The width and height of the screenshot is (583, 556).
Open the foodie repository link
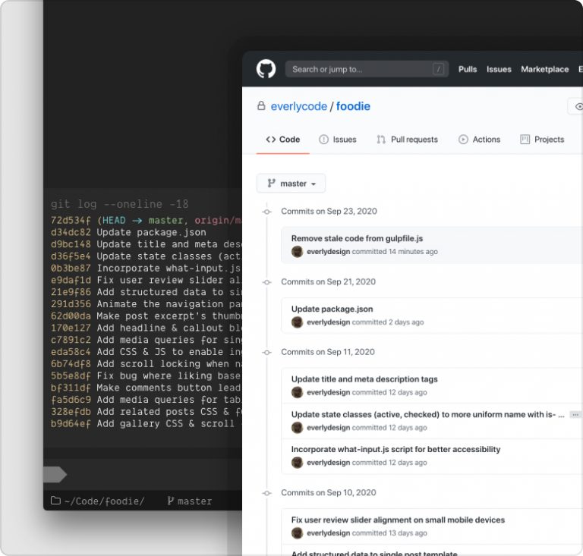coord(353,106)
